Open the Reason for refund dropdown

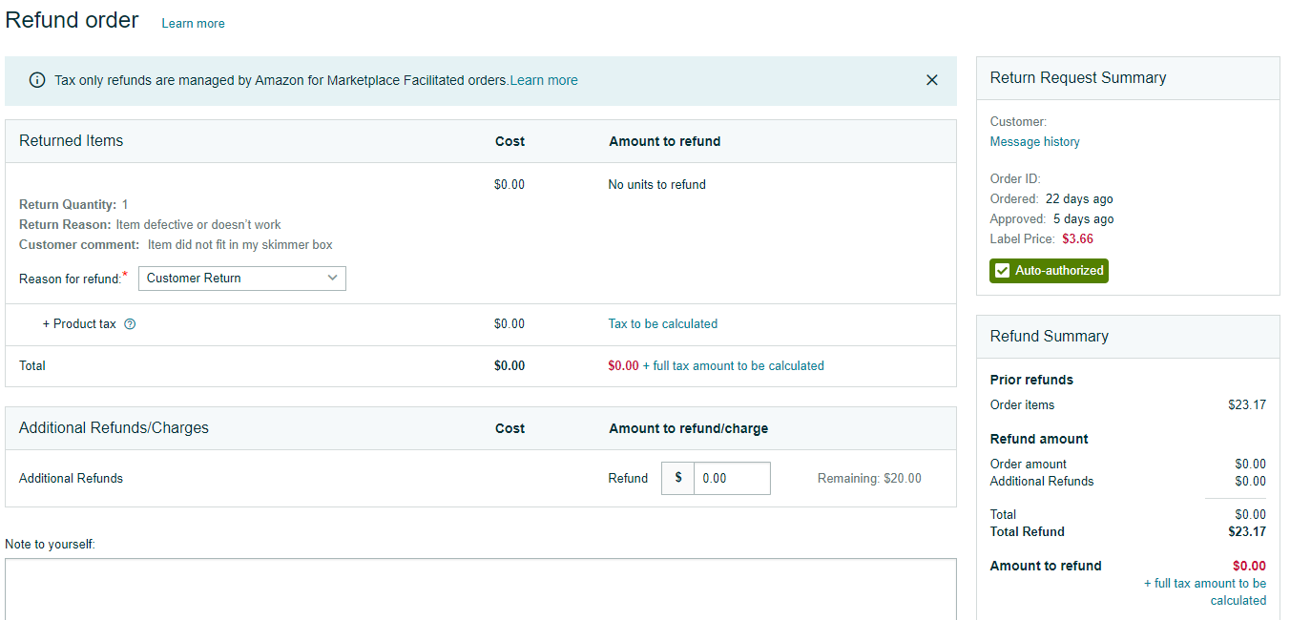point(242,279)
